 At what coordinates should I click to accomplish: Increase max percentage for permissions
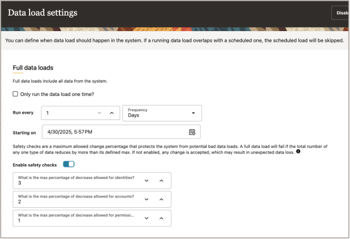pos(161,218)
